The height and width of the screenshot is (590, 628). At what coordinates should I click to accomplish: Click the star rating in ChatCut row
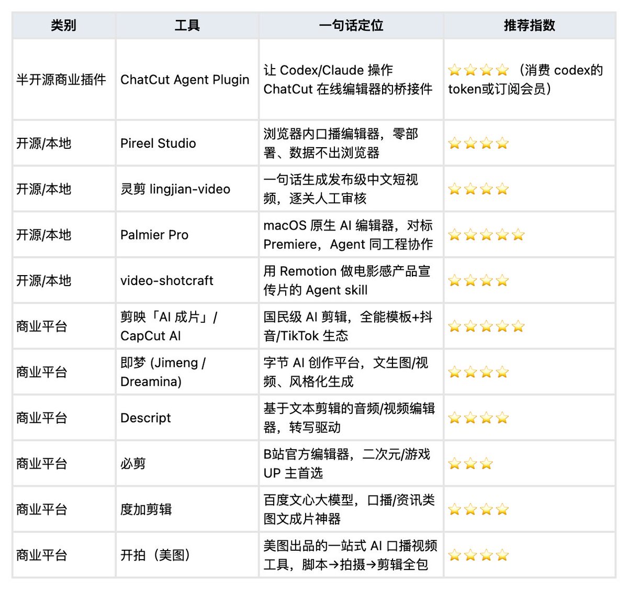pyautogui.click(x=478, y=70)
